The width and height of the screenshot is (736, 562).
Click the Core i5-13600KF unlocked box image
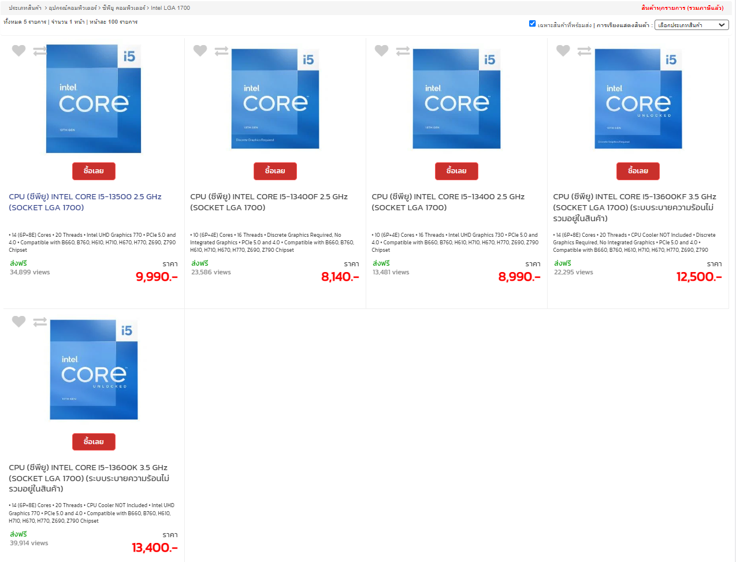point(638,99)
